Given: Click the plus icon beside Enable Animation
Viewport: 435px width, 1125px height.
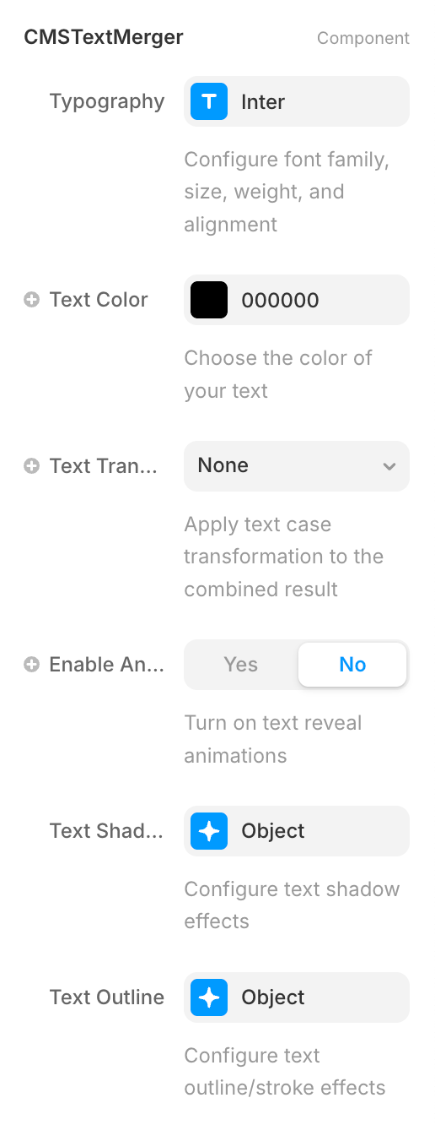Looking at the screenshot, I should click(31, 665).
